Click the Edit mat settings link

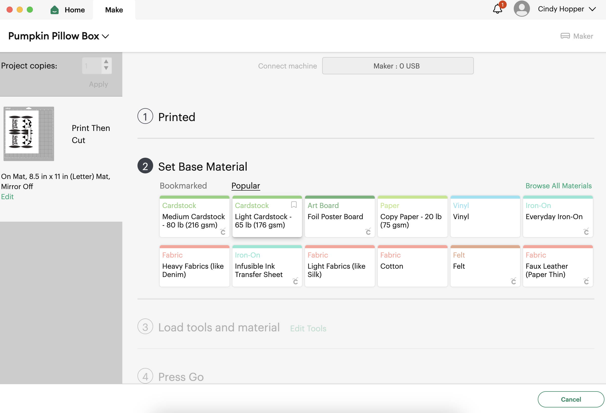click(7, 197)
